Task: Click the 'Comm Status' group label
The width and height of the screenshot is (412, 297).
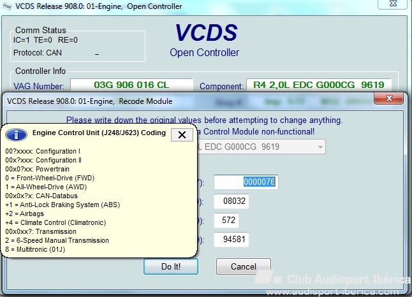Action: click(x=41, y=30)
